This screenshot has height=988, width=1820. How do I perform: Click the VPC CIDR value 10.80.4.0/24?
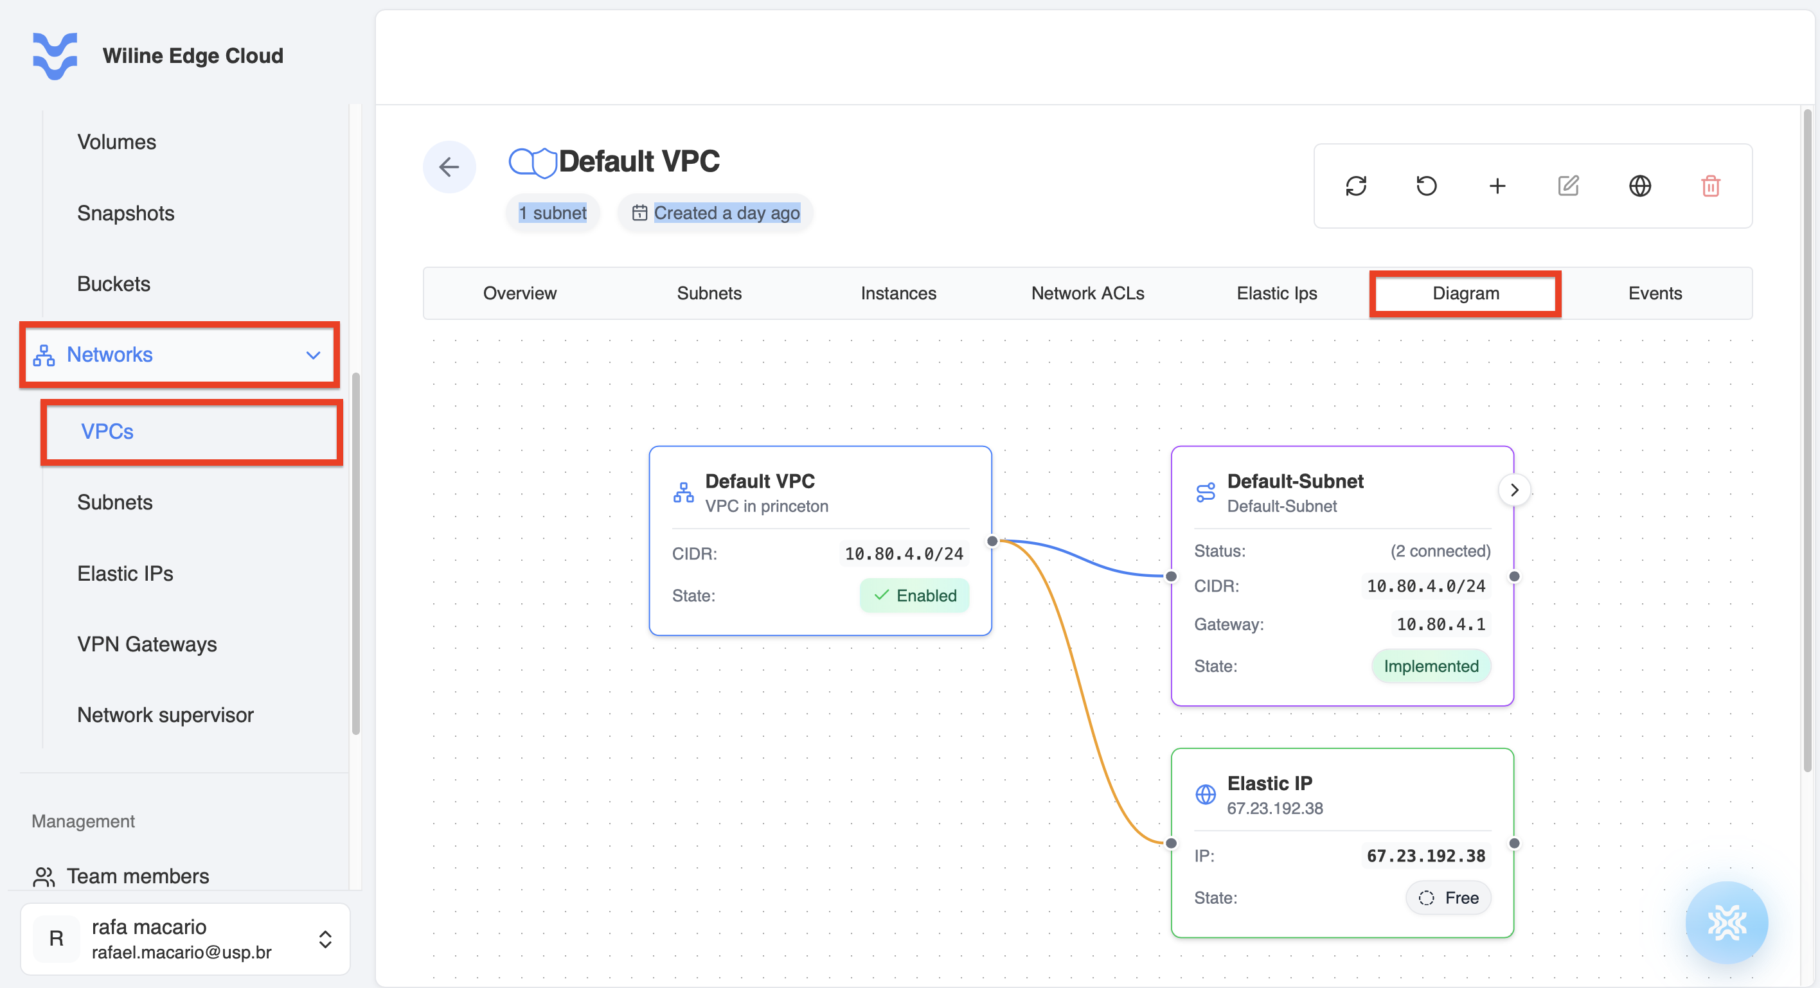point(904,554)
